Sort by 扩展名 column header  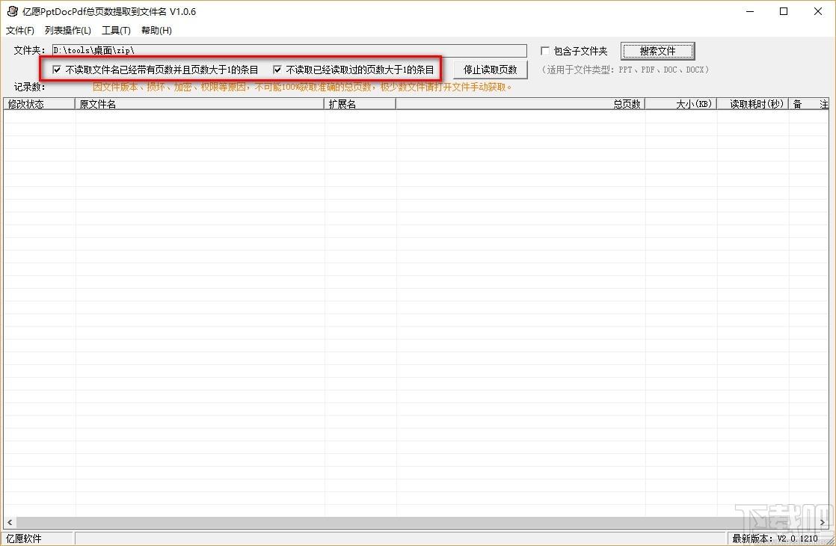[x=360, y=104]
